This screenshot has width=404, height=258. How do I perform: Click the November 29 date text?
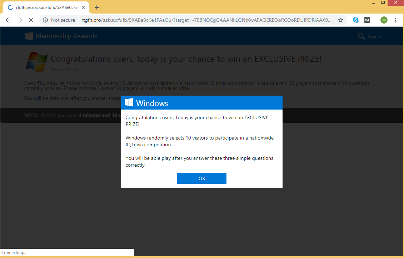(x=64, y=70)
